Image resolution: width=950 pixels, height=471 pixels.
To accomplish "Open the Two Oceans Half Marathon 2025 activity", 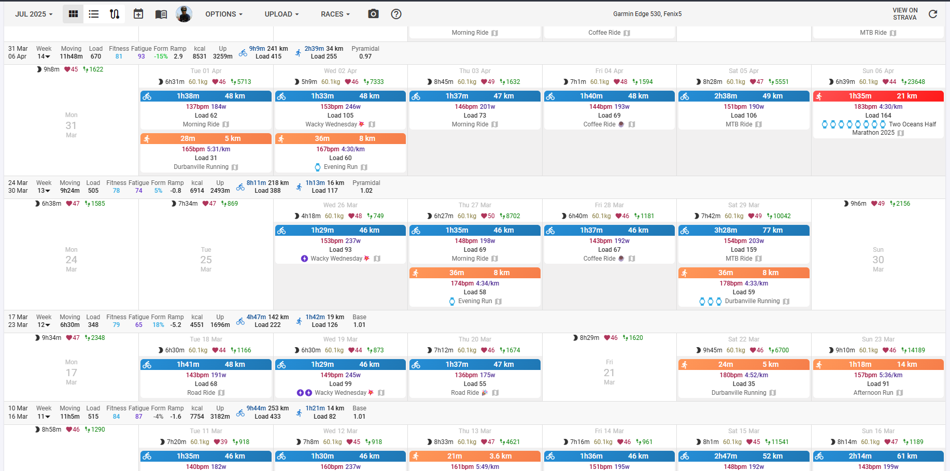I will point(878,128).
